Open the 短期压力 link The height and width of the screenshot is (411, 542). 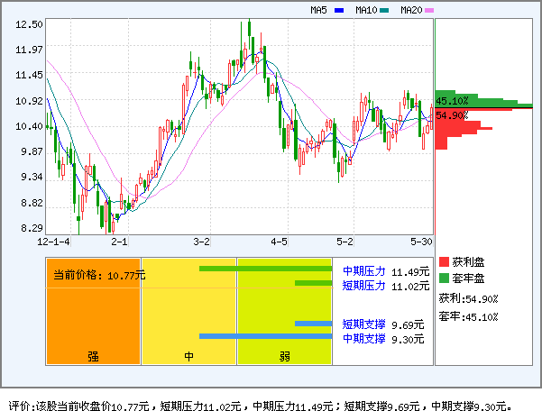(x=363, y=286)
